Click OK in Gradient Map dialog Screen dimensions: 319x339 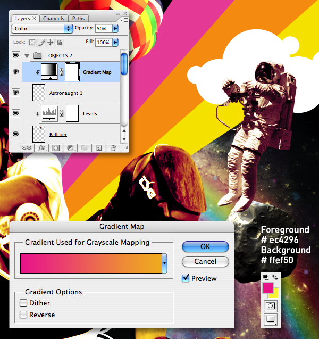pyautogui.click(x=205, y=246)
